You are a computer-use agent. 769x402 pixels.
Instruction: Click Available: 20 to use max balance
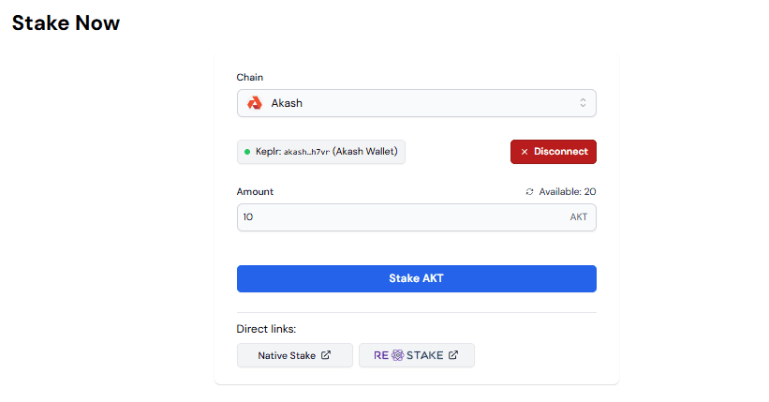567,192
